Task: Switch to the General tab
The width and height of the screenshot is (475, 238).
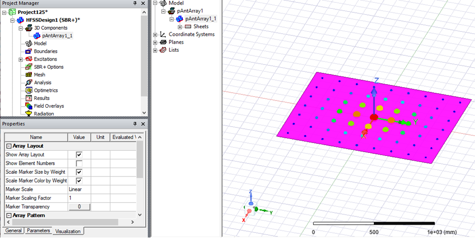Action: [13, 230]
